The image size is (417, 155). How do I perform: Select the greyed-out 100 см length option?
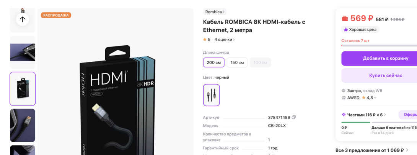point(260,62)
